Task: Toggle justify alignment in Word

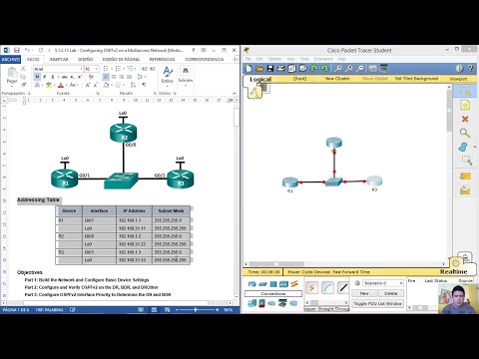Action: pos(129,77)
